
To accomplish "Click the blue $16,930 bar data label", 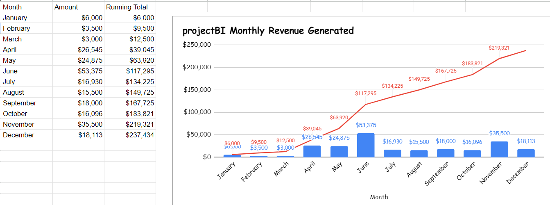I will point(392,141).
